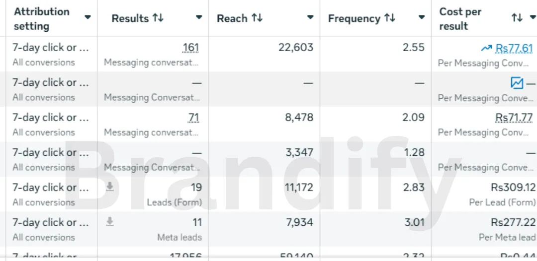Open Attribution setting column dropdown
The width and height of the screenshot is (537, 261).
88,17
